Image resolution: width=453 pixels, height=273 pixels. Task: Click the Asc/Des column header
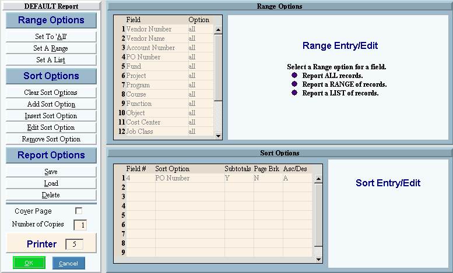point(295,169)
